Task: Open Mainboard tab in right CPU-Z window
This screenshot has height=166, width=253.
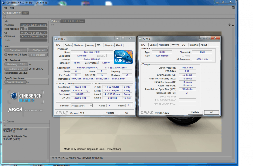Action: click(x=164, y=45)
